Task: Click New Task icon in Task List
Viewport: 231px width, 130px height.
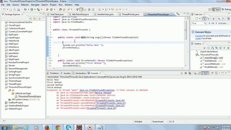Action: pos(197,18)
